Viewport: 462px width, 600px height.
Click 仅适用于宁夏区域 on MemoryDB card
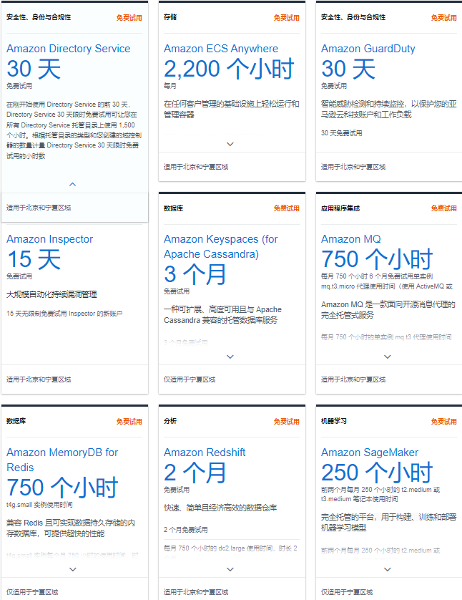[32, 592]
